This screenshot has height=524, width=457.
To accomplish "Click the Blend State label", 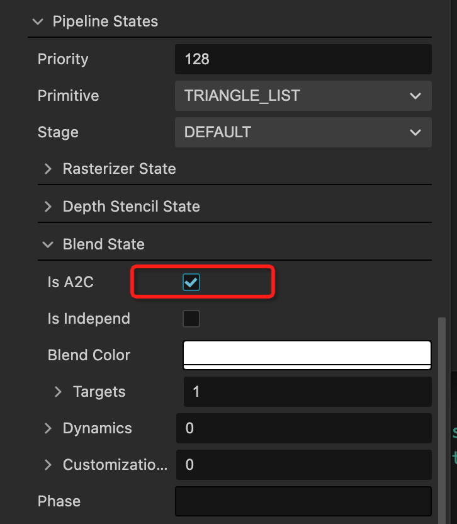I will (104, 245).
